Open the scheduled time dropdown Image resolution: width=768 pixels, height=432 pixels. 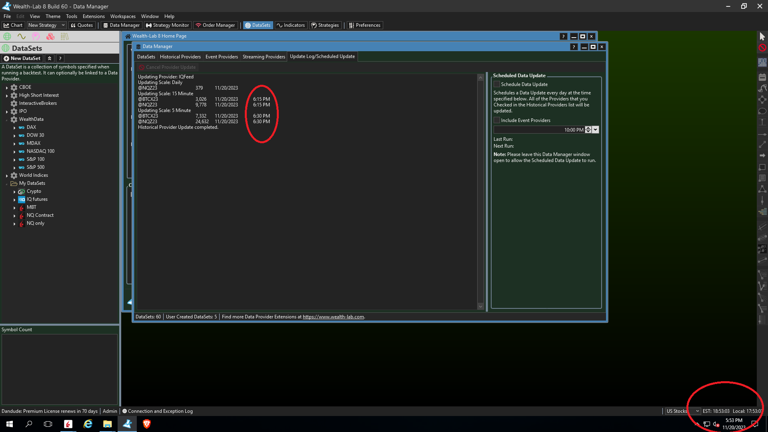[x=596, y=130]
